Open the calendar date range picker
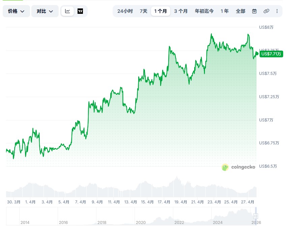This screenshot has height=229, width=297. click(255, 11)
